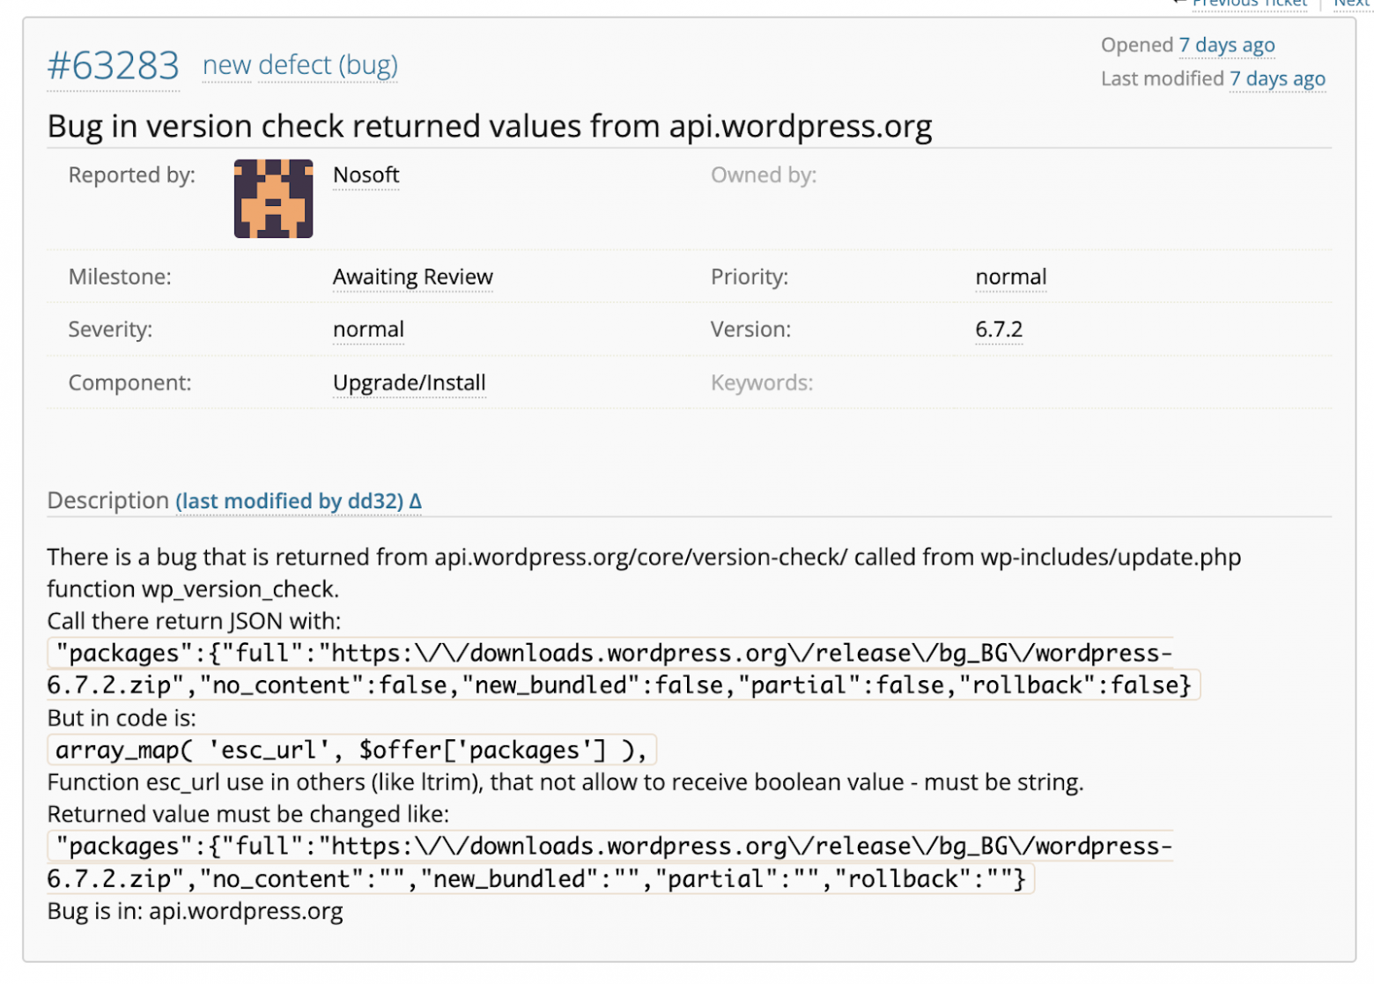Click 'Returned value must be changed like:' line
1374x984 pixels.
(x=247, y=814)
